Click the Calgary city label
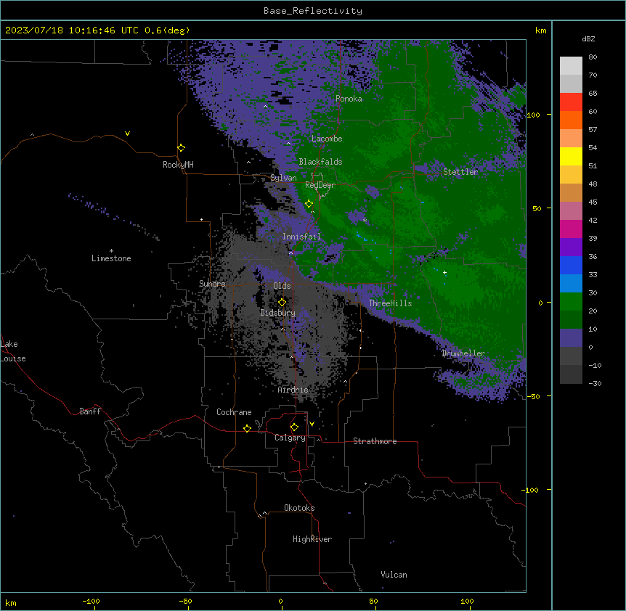 pyautogui.click(x=290, y=438)
